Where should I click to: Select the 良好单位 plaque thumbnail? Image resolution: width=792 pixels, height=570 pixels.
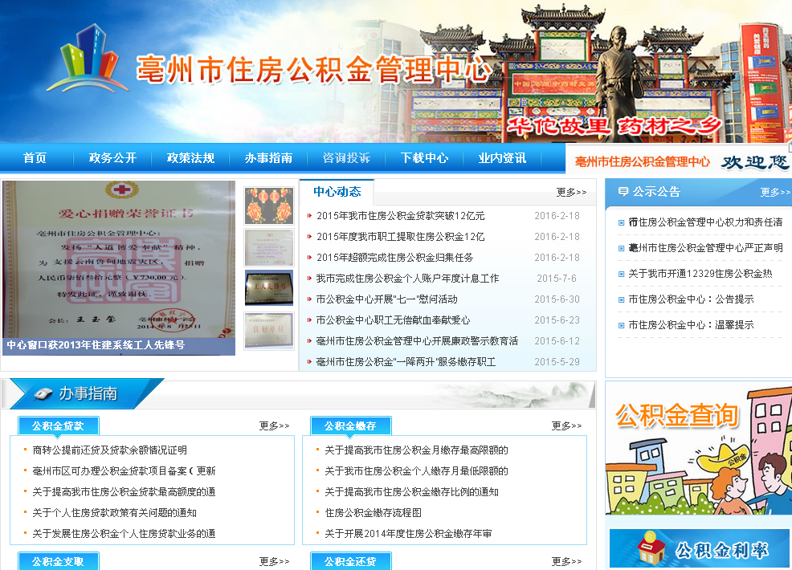click(269, 331)
